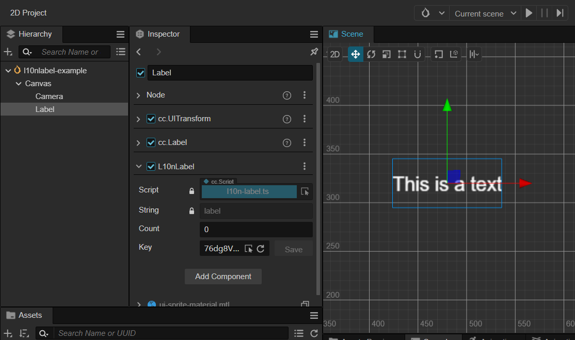Select the Rect transform tool
Image resolution: width=575 pixels, height=340 pixels.
(402, 55)
